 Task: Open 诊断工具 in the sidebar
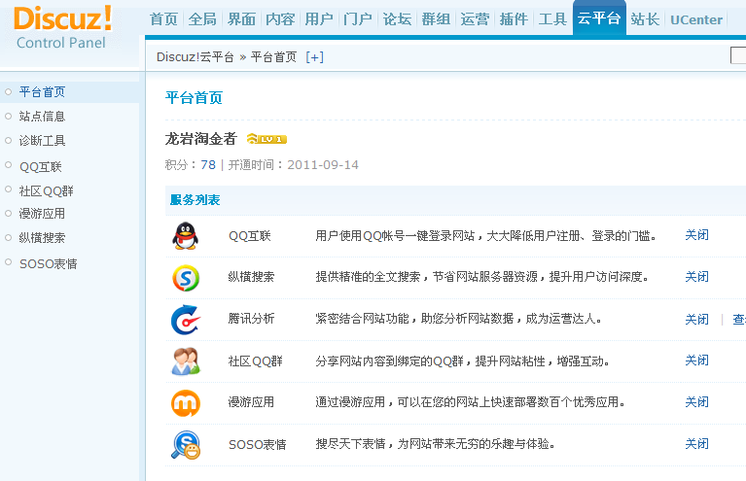43,141
